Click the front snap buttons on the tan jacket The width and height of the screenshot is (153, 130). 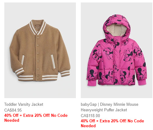coord(38,57)
